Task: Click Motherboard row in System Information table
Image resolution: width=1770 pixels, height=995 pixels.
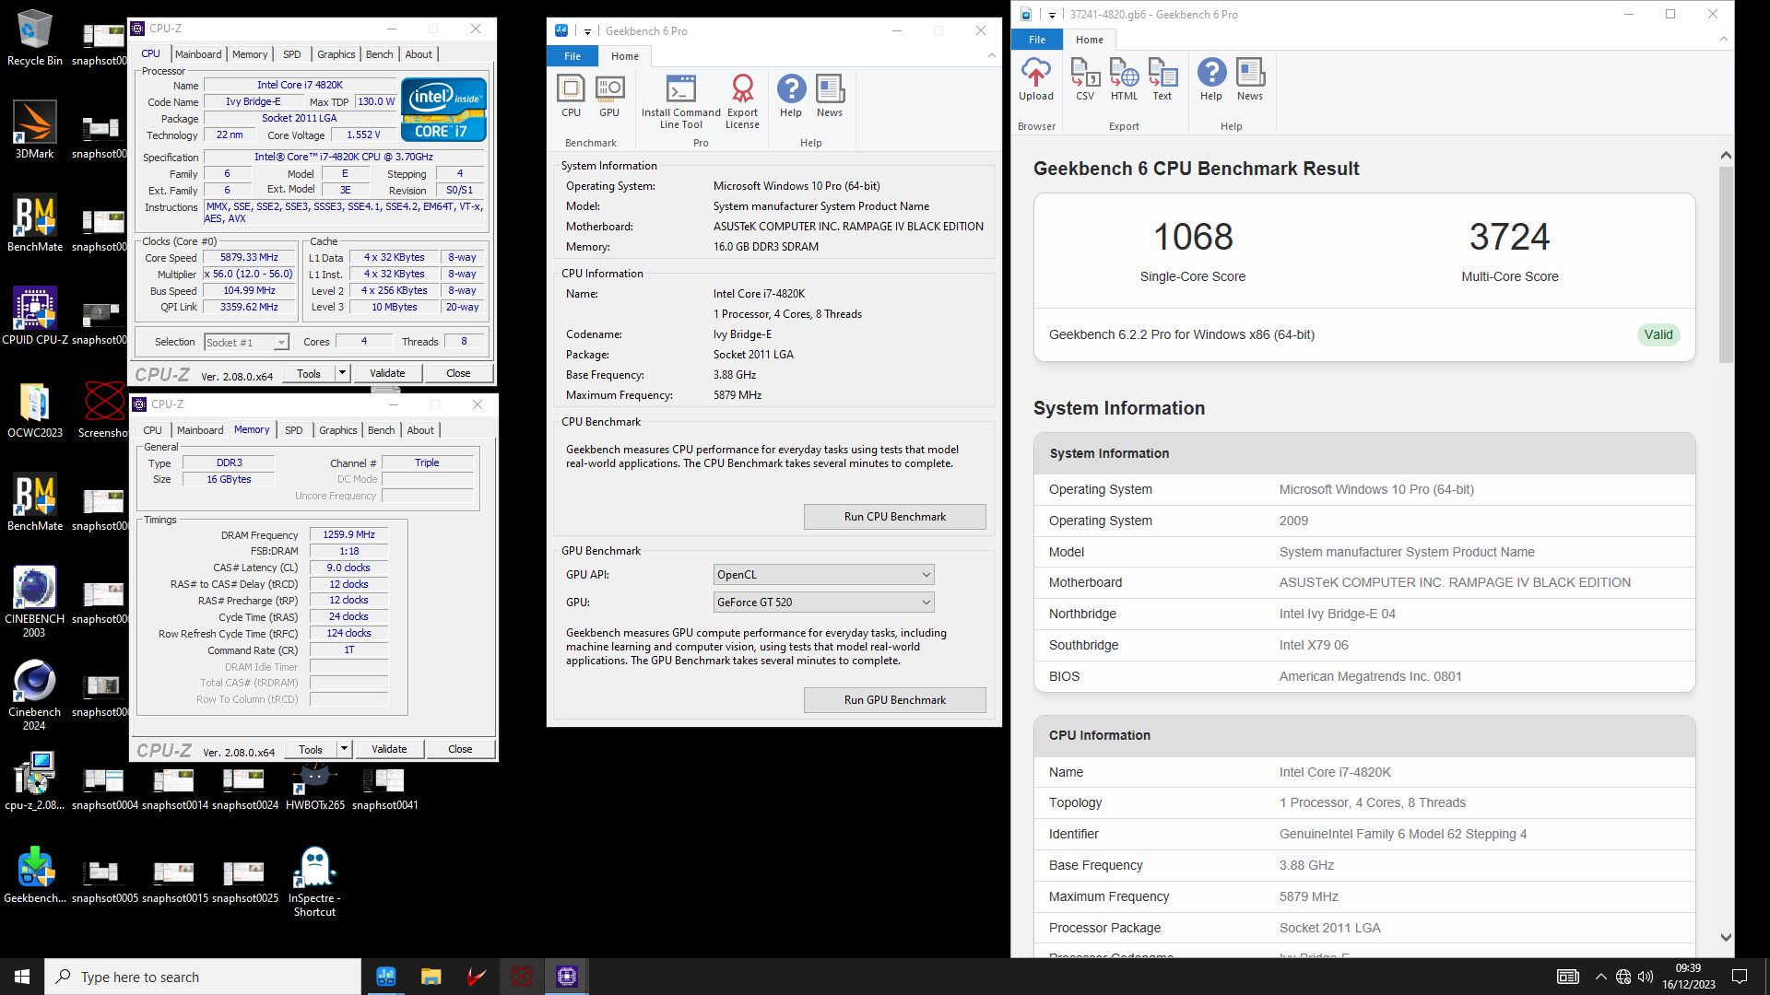Action: (x=1364, y=583)
